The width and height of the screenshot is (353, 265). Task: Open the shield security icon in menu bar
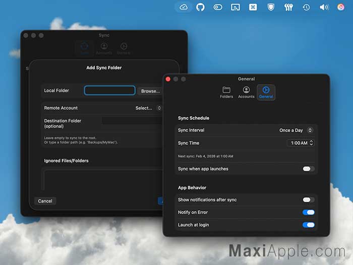coord(271,7)
